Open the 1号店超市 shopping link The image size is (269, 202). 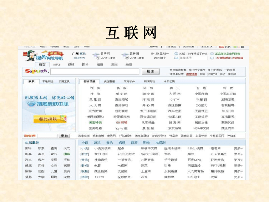(125, 136)
